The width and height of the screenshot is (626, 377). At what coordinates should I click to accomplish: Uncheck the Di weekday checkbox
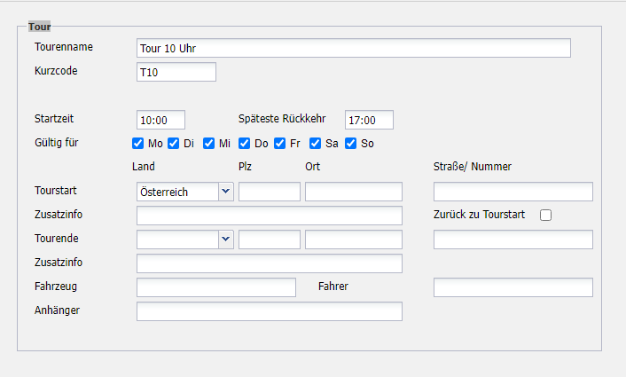[174, 144]
